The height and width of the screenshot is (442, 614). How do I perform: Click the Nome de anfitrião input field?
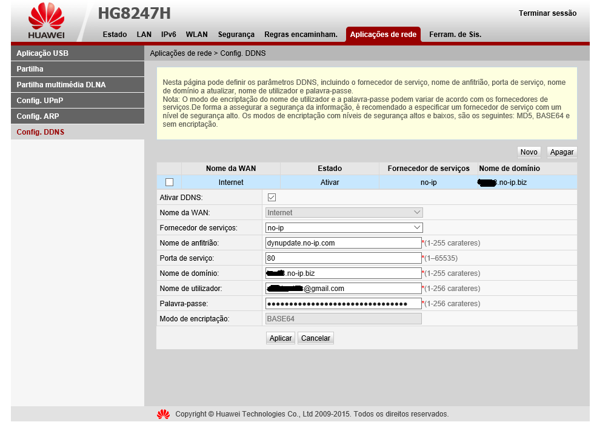point(343,243)
